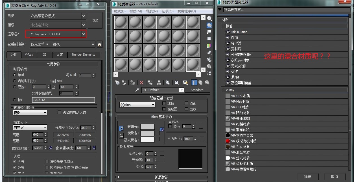Open Material/Map Navigator icon
This screenshot has height=182, width=354.
point(209,73)
